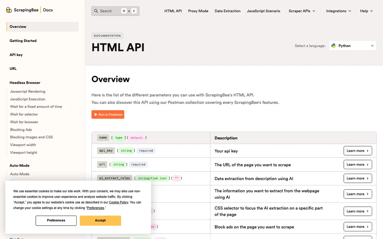383x239 pixels.
Task: Go to Proxy Mode in top navigation
Action: 198,11
